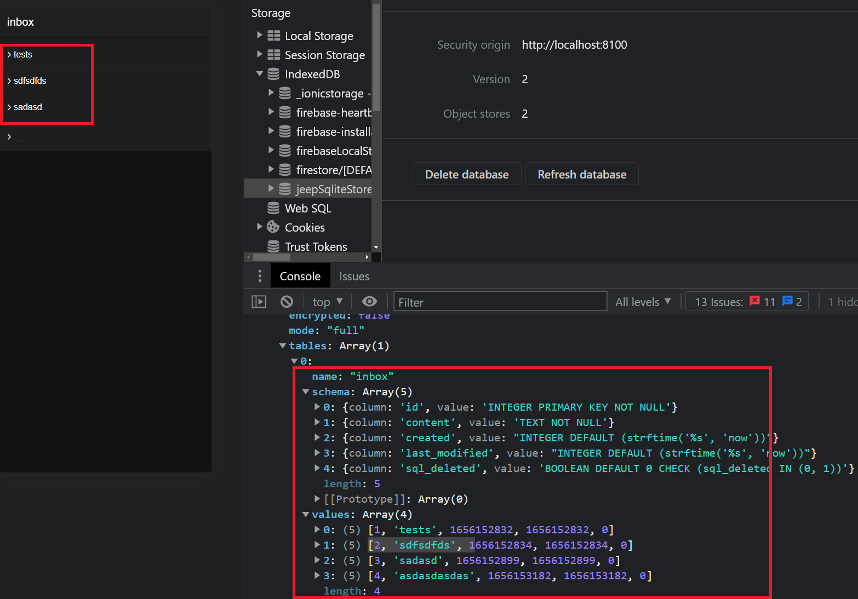The width and height of the screenshot is (858, 599).
Task: Switch to the Issues tab
Action: click(x=354, y=275)
